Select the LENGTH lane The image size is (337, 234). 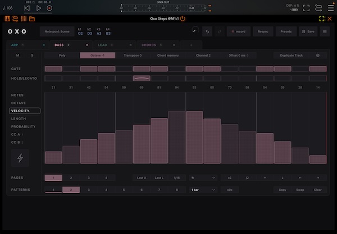pos(19,119)
